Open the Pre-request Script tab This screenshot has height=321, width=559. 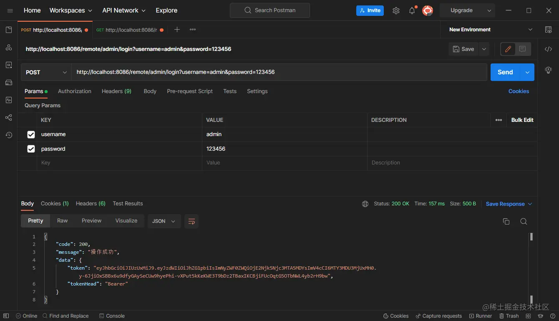pyautogui.click(x=190, y=91)
